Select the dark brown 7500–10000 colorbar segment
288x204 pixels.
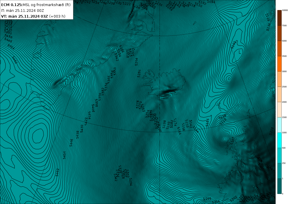[x=279, y=18]
